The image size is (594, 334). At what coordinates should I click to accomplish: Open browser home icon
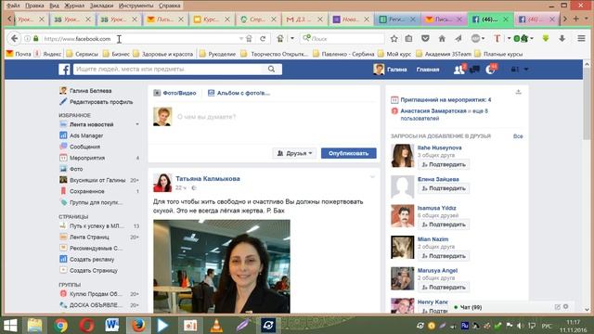(442, 39)
